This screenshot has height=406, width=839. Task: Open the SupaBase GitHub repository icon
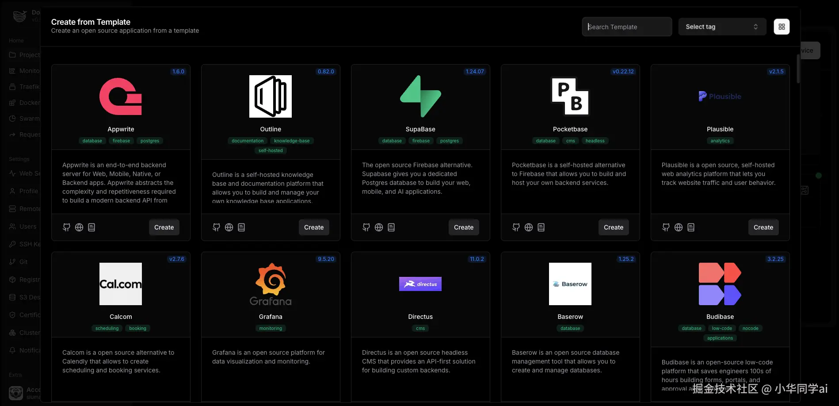pyautogui.click(x=366, y=227)
